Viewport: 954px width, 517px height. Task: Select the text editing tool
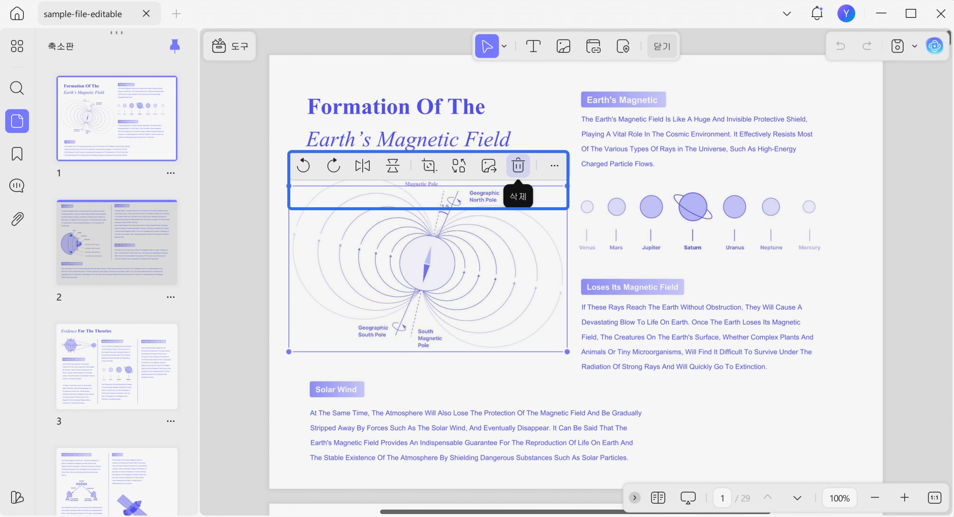tap(533, 46)
